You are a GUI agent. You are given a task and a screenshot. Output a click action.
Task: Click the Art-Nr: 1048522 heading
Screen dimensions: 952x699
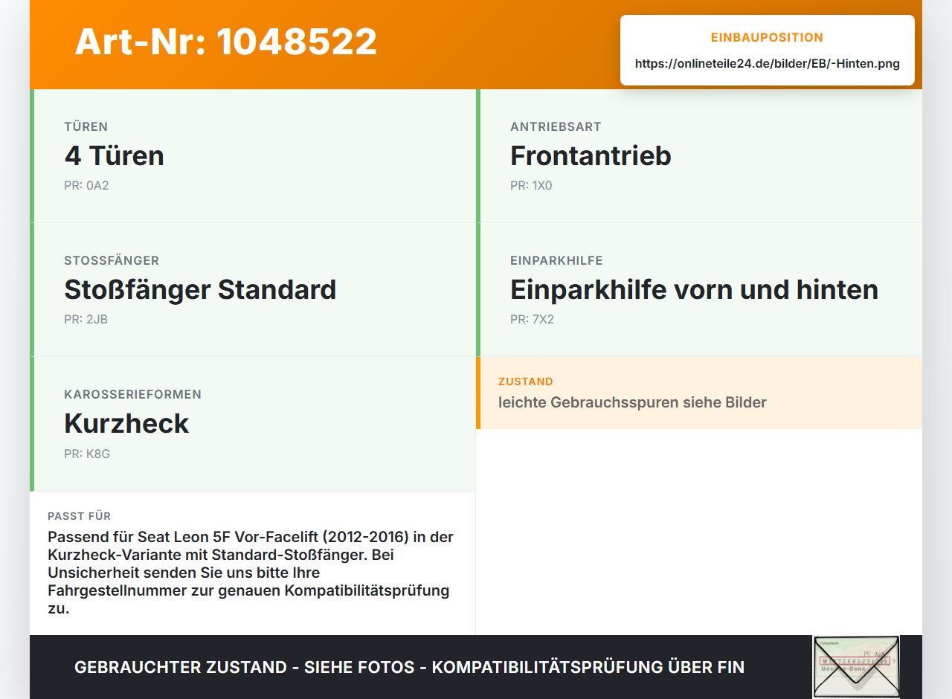(226, 42)
